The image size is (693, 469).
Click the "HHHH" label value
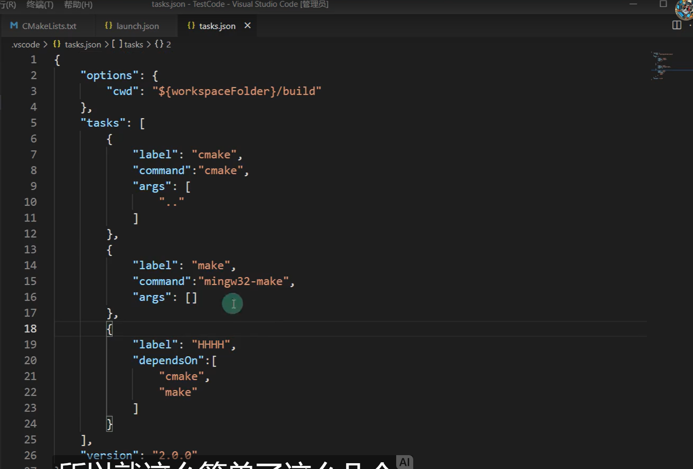[211, 344]
